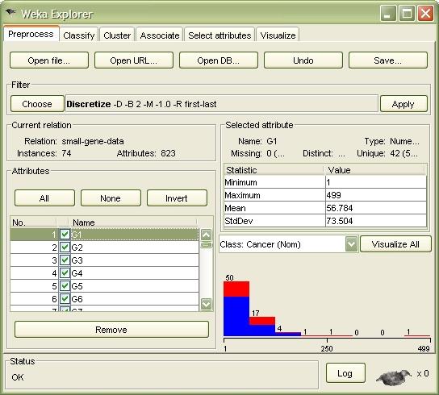Uncheck the G4 attribute checkbox
Image resolution: width=439 pixels, height=395 pixels.
click(x=65, y=272)
